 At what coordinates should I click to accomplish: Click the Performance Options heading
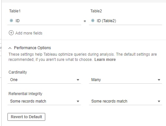(32, 48)
